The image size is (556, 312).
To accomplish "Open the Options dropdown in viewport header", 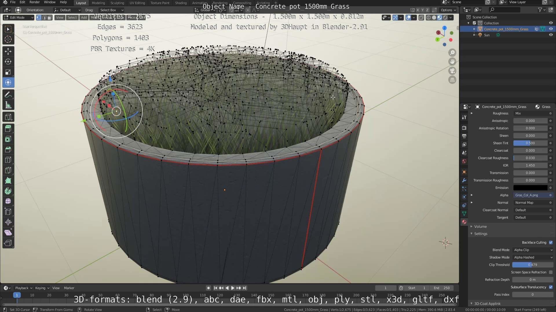I will tap(448, 10).
